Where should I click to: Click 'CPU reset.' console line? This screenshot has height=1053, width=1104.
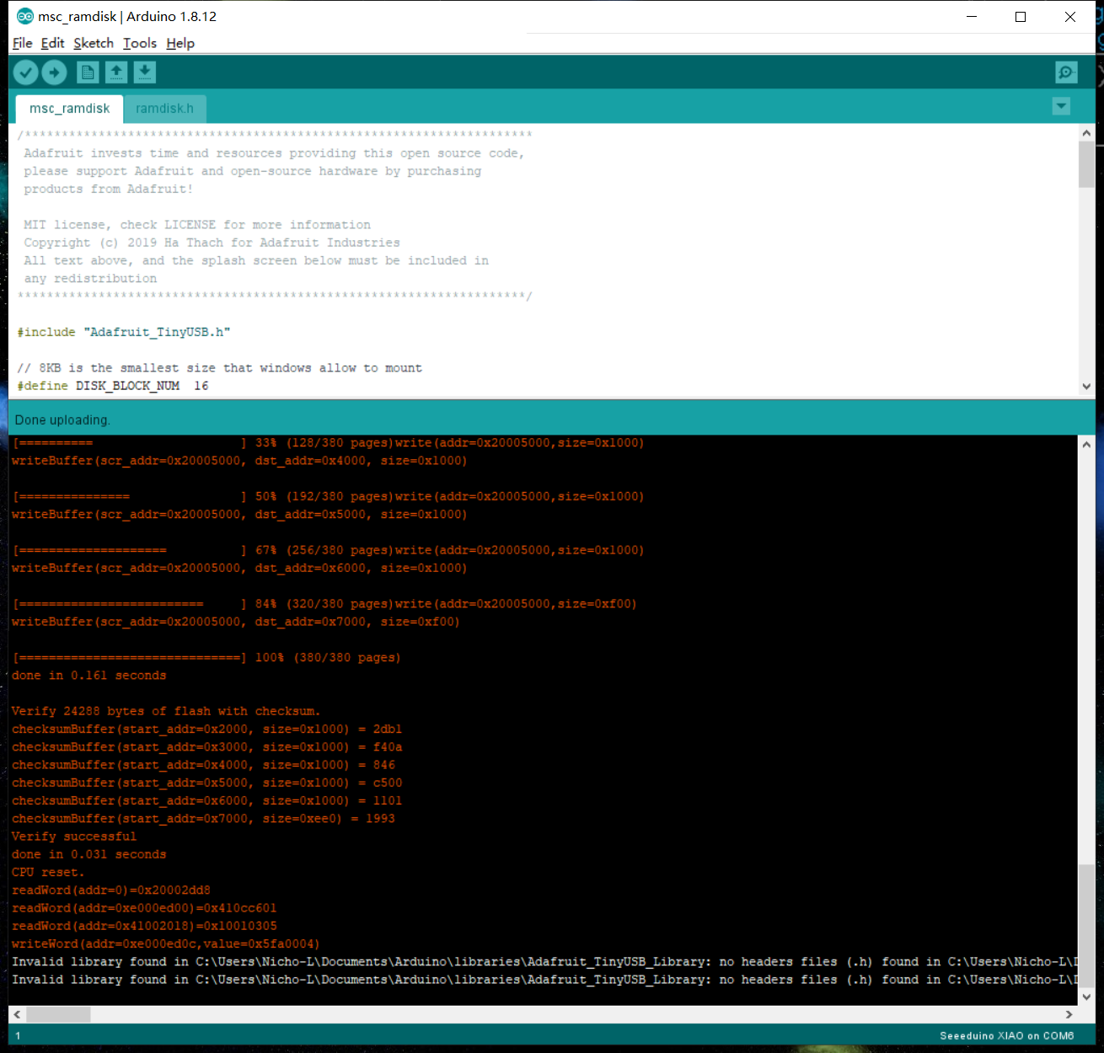[x=48, y=872]
